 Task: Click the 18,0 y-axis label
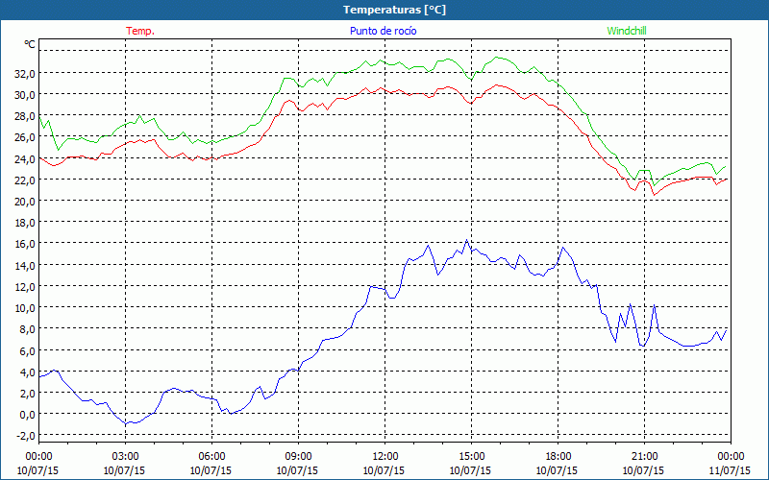click(25, 223)
